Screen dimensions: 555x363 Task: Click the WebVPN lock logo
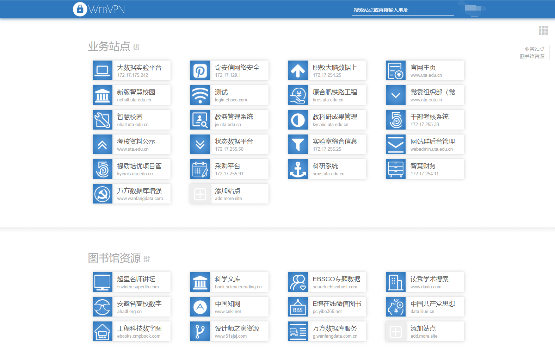[x=80, y=10]
